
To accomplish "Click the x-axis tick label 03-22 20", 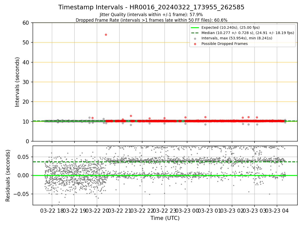I will [x=97, y=211].
